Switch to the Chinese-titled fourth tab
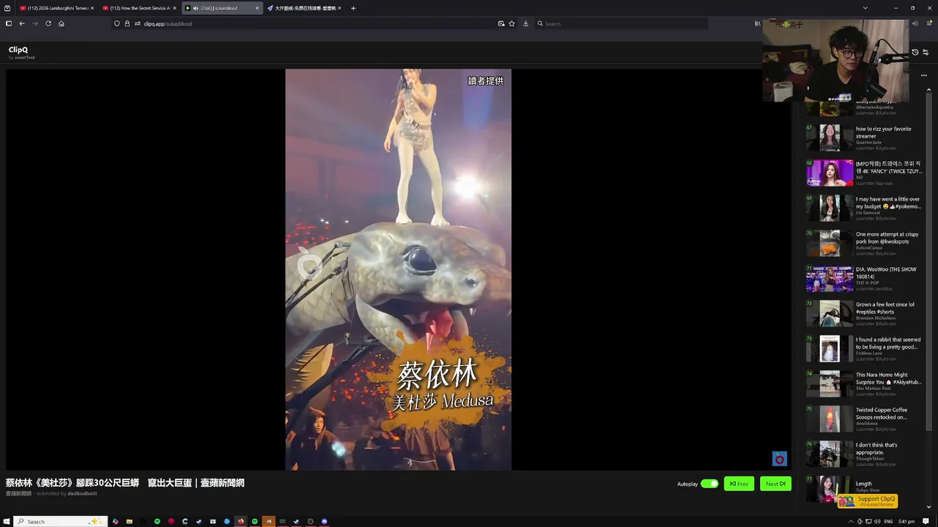Viewport: 938px width, 527px height. 304,8
